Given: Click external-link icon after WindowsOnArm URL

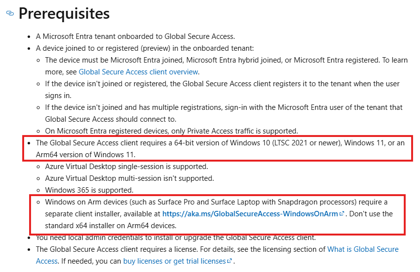Looking at the screenshot, I should click(342, 214).
